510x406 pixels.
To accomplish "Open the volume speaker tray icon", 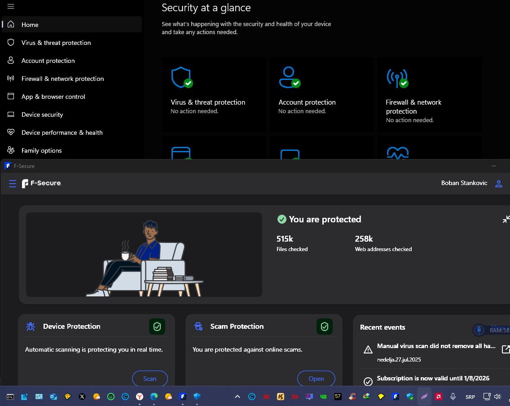I will pos(497,397).
